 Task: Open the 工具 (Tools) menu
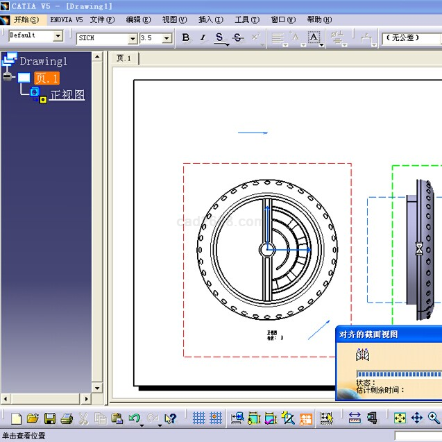246,19
